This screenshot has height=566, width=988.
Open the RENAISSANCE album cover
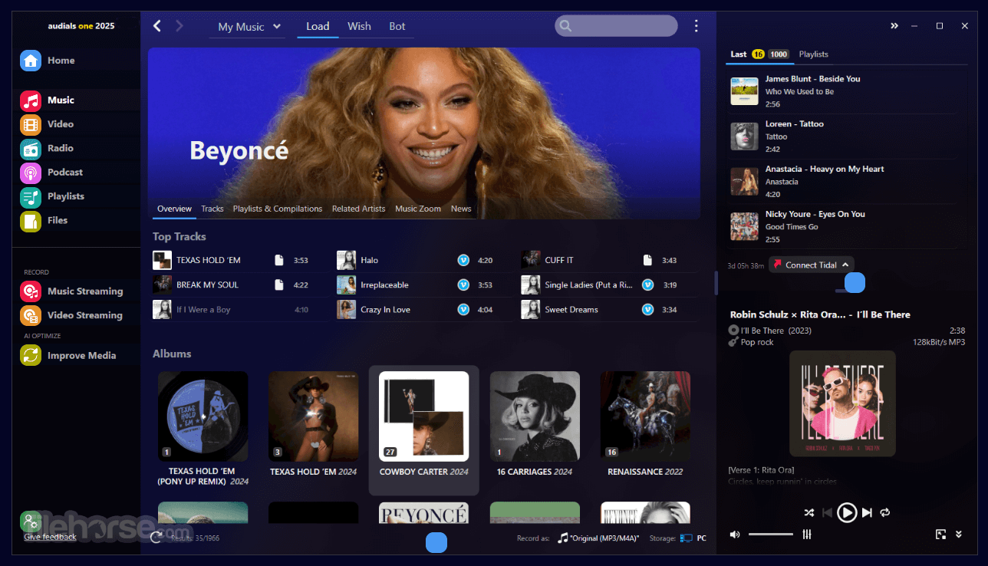pos(645,416)
